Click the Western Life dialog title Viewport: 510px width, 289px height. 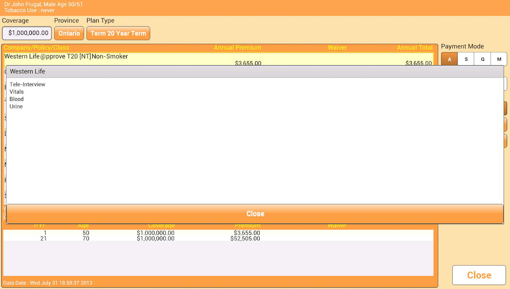pos(28,72)
